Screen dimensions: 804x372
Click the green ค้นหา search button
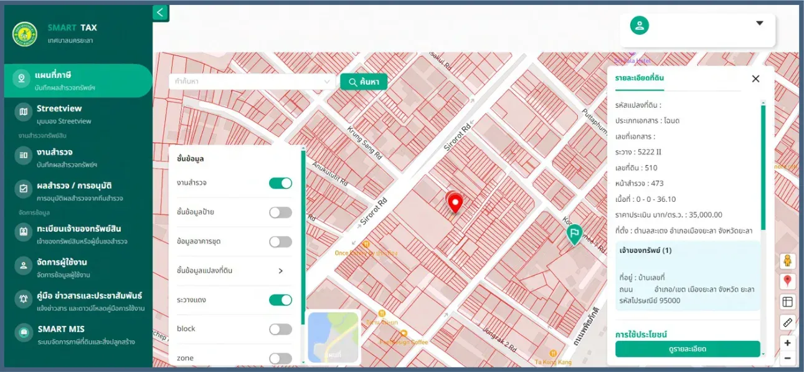click(x=364, y=82)
